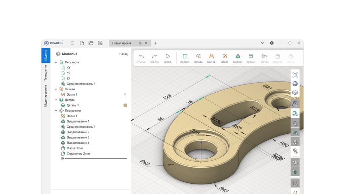
Task: Select the Эскиз tool in the toolbar
Action: (x=225, y=56)
